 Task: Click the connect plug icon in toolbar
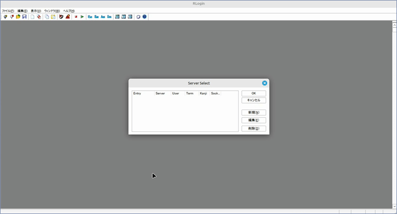click(x=5, y=17)
